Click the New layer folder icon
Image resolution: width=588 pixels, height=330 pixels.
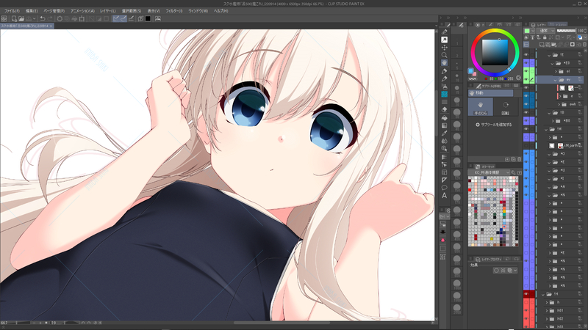pyautogui.click(x=554, y=44)
